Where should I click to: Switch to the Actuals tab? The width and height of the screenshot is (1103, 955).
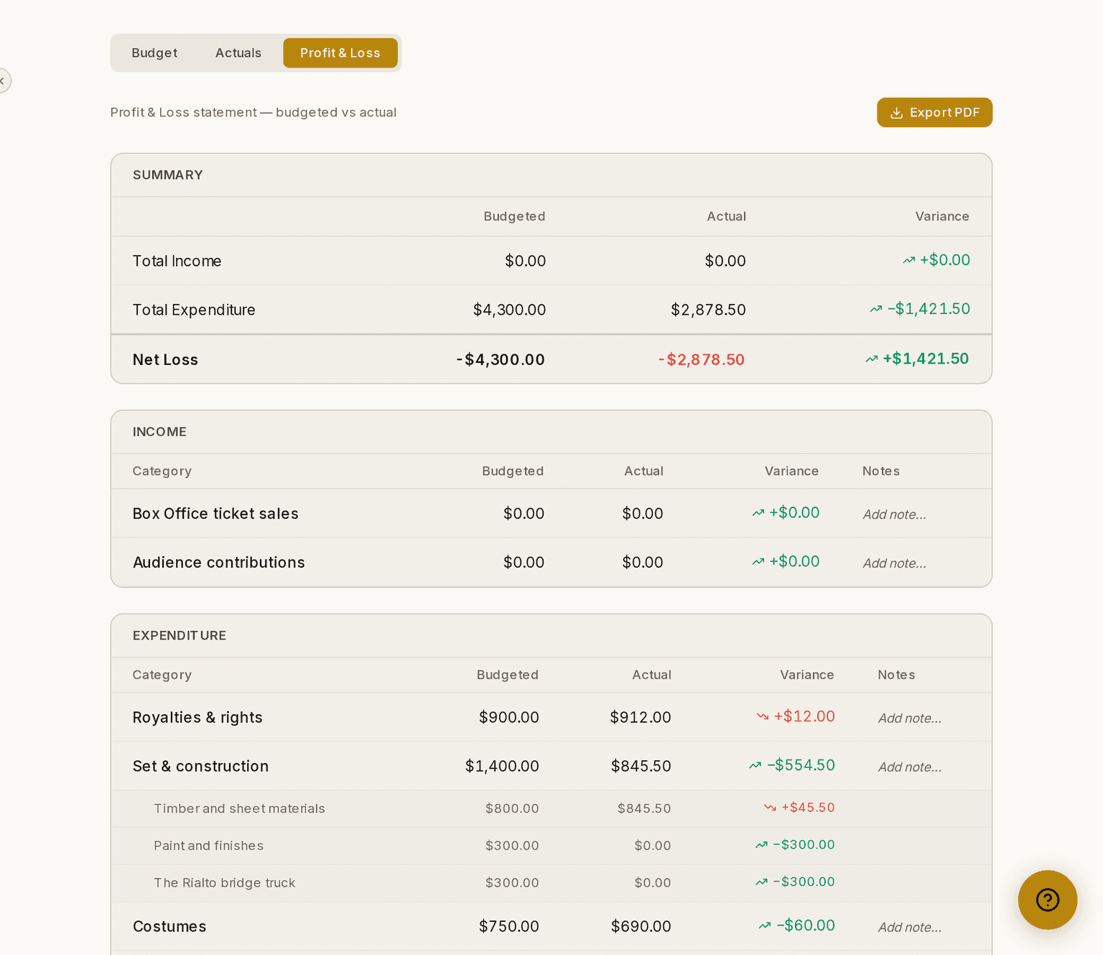(x=238, y=53)
